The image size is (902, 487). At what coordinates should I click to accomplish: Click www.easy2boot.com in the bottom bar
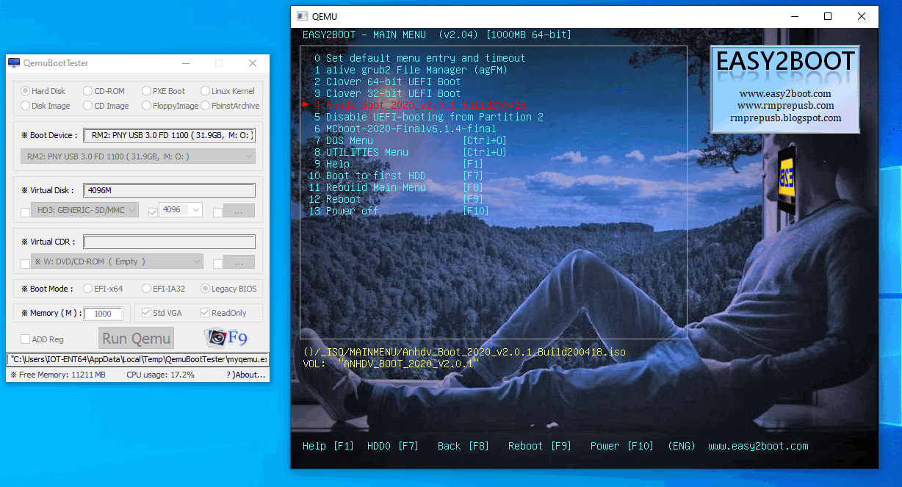point(758,446)
